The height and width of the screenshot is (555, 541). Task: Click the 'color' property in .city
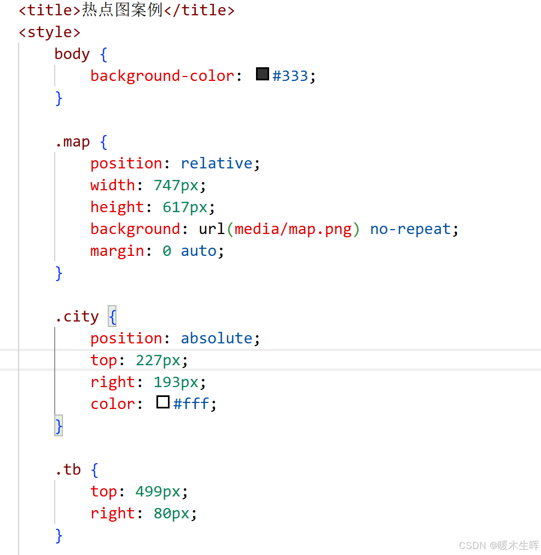pos(113,404)
